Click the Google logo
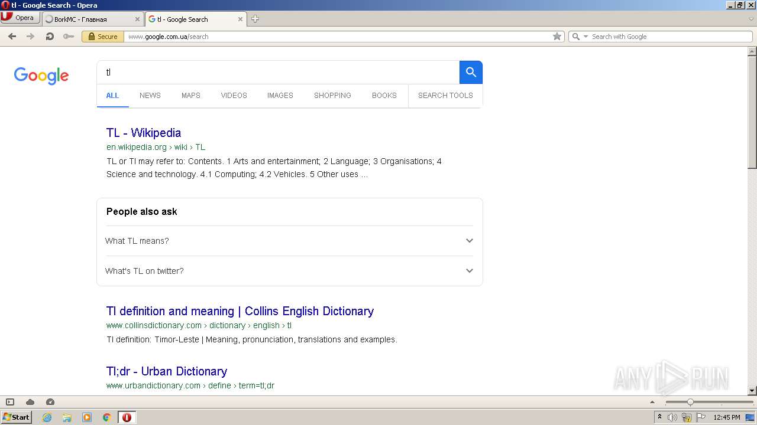This screenshot has width=757, height=425. pyautogui.click(x=41, y=76)
